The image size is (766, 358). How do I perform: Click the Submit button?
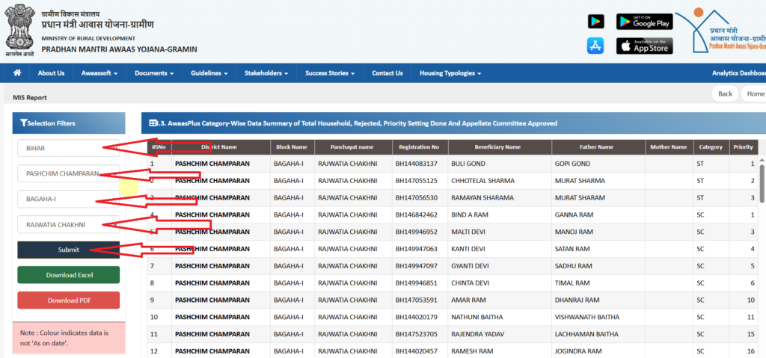tap(68, 250)
